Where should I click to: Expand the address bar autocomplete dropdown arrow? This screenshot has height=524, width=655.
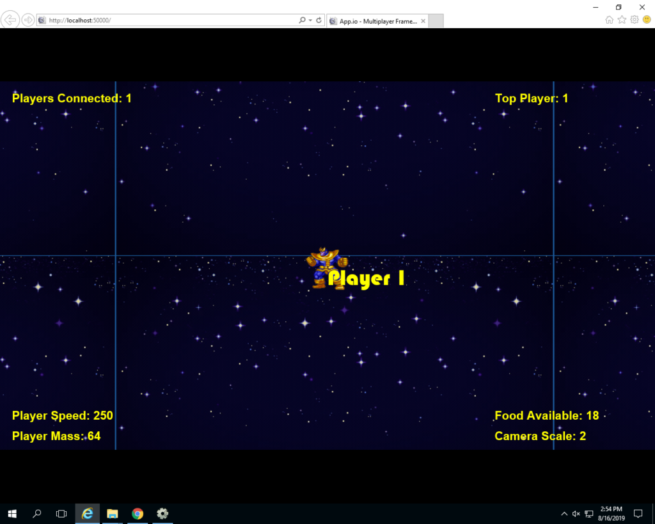(310, 20)
